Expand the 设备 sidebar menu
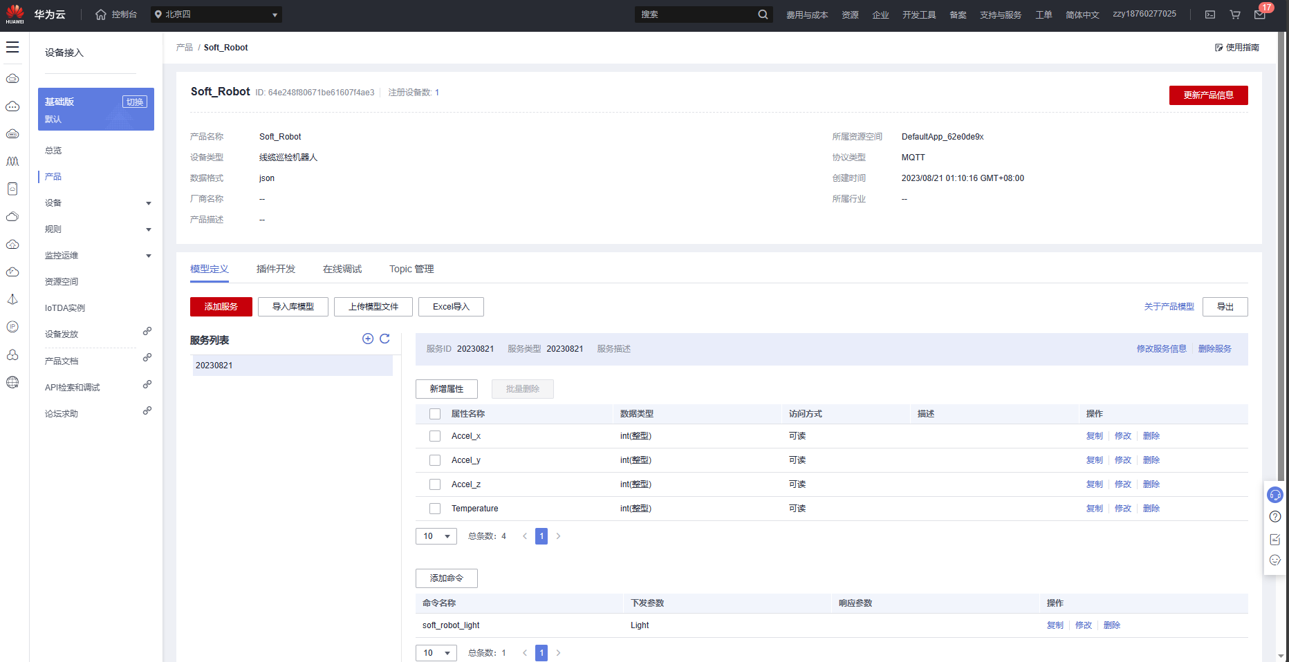 (x=98, y=203)
